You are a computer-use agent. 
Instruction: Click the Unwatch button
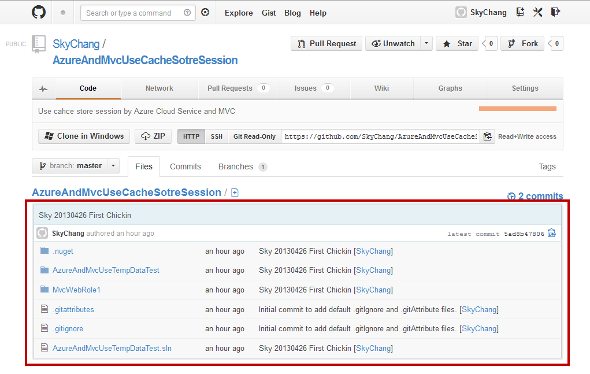393,44
